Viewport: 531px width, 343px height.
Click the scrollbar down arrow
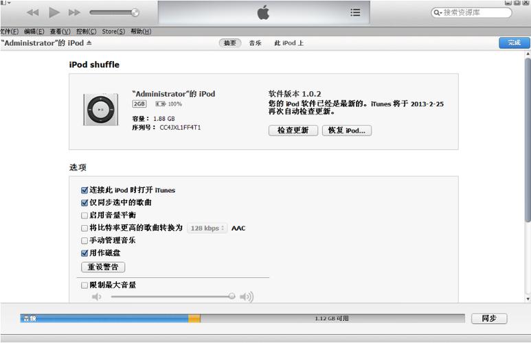point(528,298)
